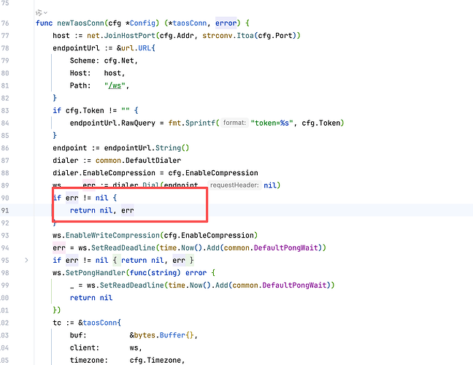Open the dropdown chevron beside the inline action icon

click(x=47, y=13)
